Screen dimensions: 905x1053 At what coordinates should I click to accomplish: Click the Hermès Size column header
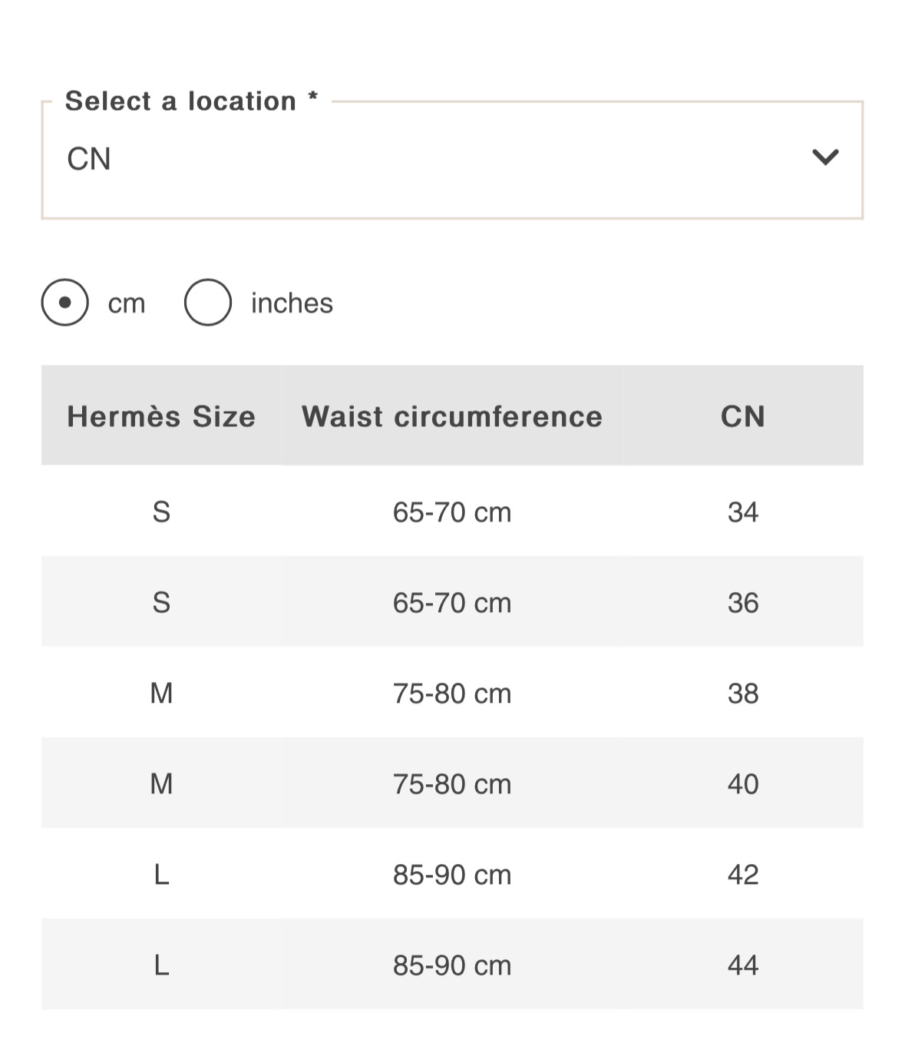[x=161, y=416]
